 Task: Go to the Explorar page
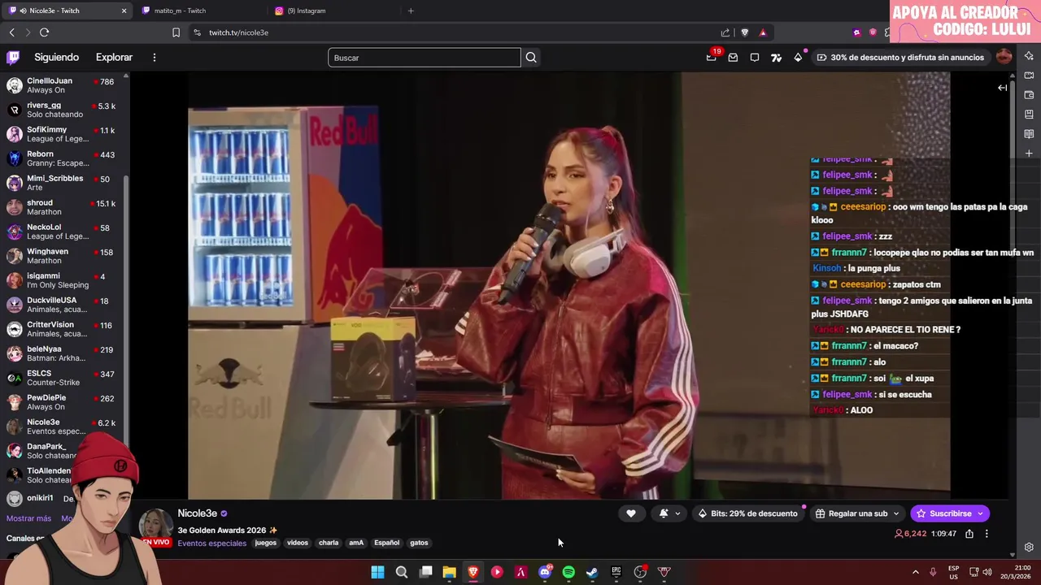[114, 58]
